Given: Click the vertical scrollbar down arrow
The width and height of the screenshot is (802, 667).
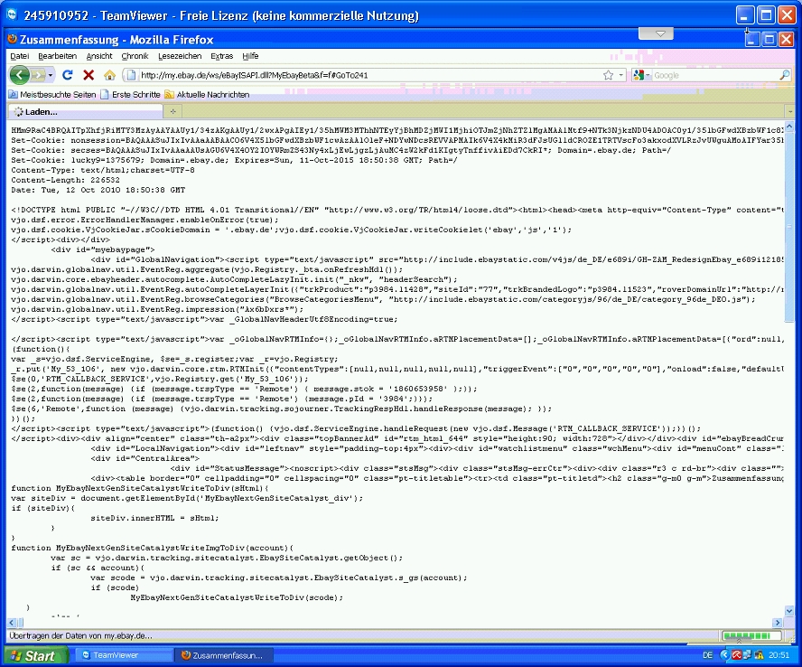Looking at the screenshot, I should (789, 611).
